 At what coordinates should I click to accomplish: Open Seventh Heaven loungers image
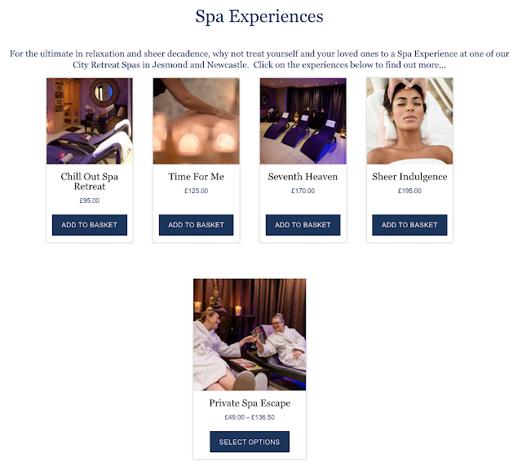click(x=303, y=121)
